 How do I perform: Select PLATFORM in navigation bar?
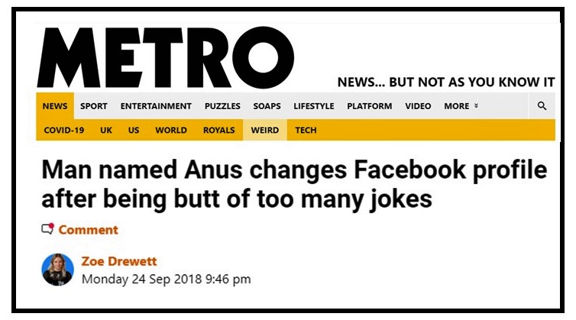pyautogui.click(x=370, y=106)
